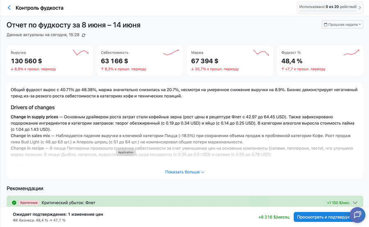Viewport: 369px width, 227px height.
Task: Select the Фудкост 48,4 % card
Action: pos(320,61)
